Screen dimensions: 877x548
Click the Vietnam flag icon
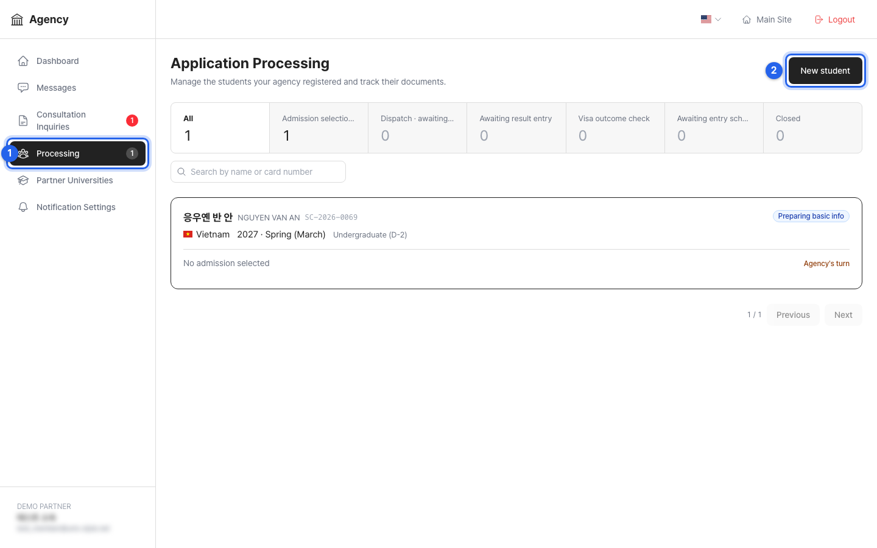(x=188, y=234)
